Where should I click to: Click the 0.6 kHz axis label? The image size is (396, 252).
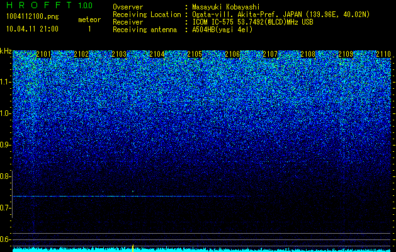(5, 239)
